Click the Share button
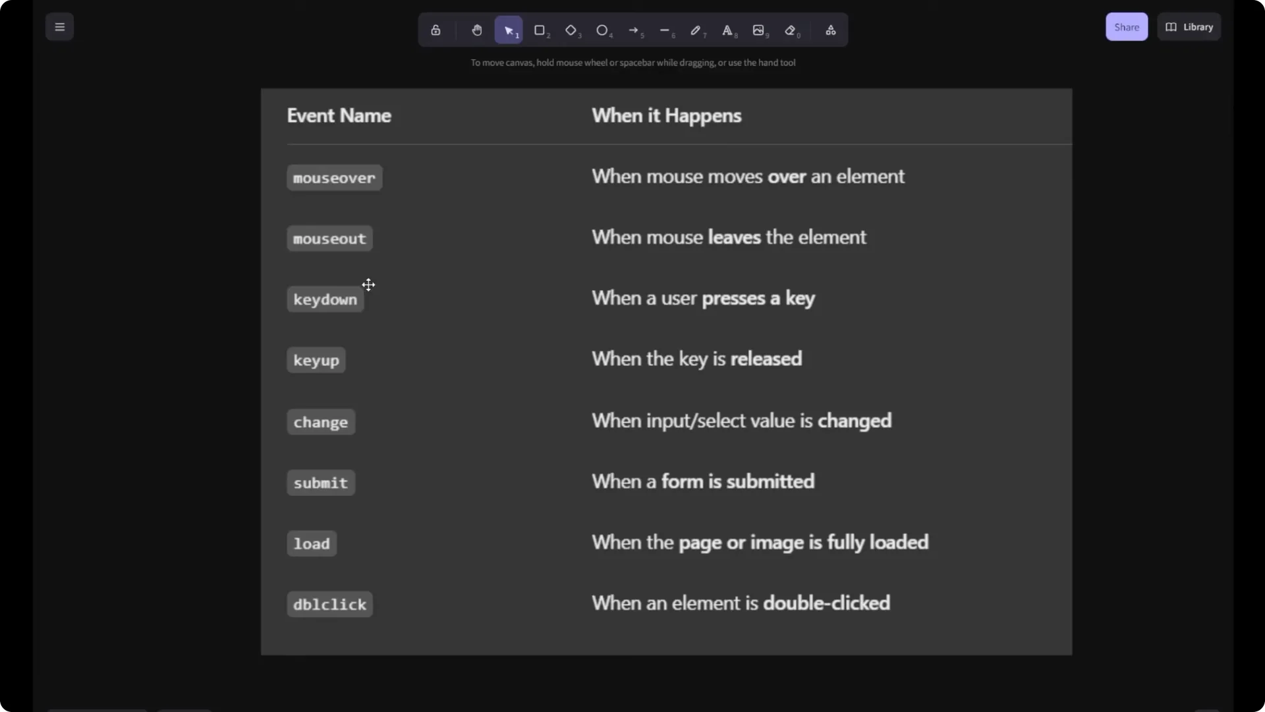 pos(1126,26)
